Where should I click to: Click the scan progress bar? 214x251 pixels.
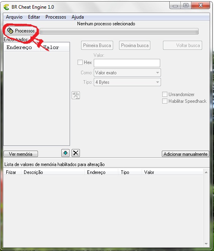119,31
